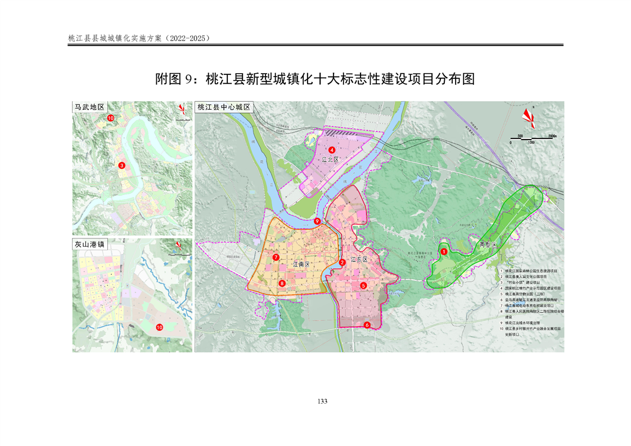Click the 灰山港镇 map title label
This screenshot has height=446, width=631.
(x=90, y=244)
